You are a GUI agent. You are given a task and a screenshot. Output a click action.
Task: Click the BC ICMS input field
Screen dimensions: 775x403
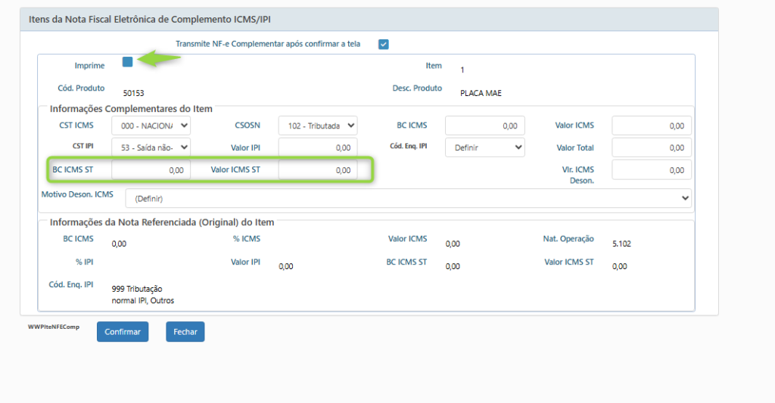click(x=484, y=126)
